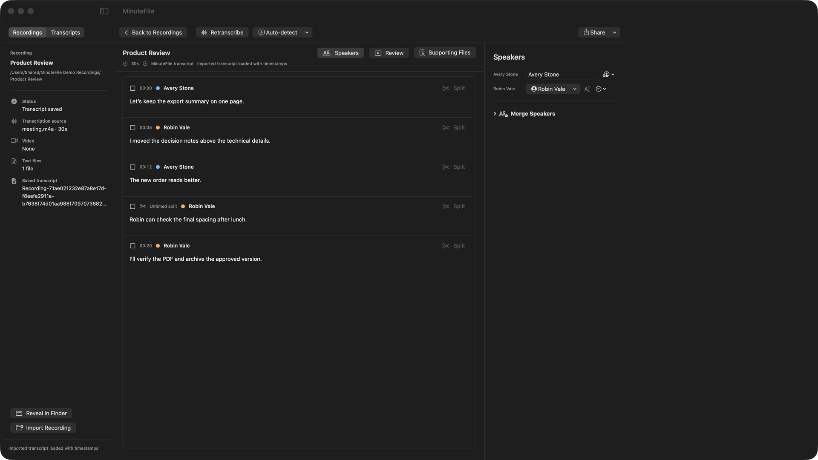The width and height of the screenshot is (818, 460).
Task: Open the more options menu for Robin Vale
Action: pos(601,89)
